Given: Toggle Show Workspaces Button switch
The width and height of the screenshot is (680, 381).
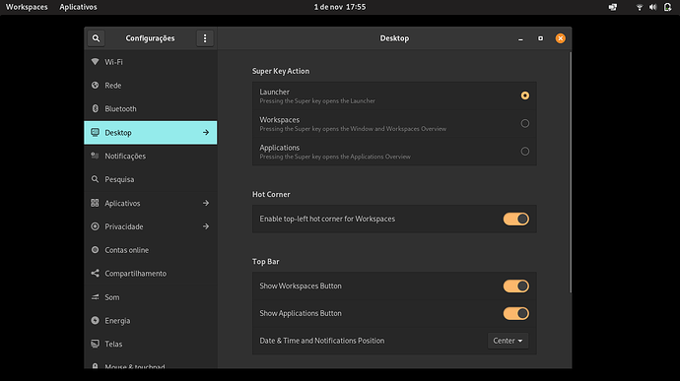Looking at the screenshot, I should click(x=516, y=286).
